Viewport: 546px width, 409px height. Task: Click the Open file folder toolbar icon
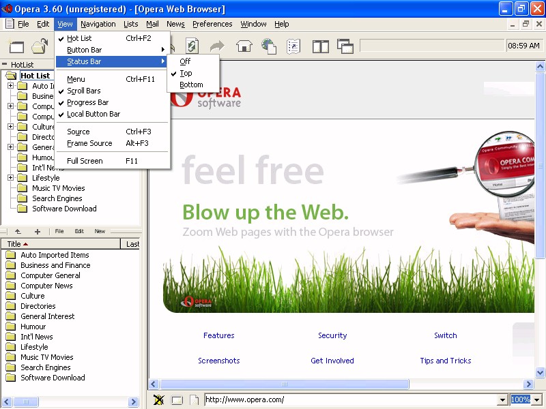40,46
